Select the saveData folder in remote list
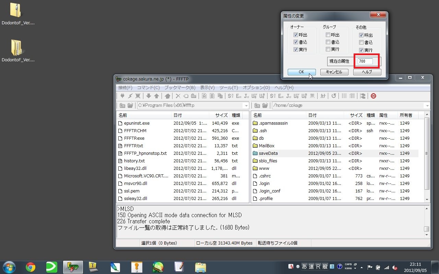 (268, 153)
